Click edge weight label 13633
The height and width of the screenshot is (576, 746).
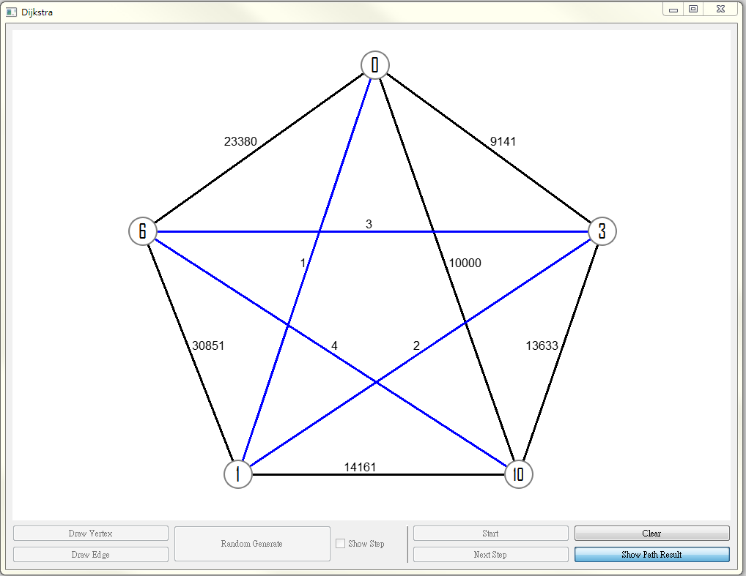[x=542, y=346]
